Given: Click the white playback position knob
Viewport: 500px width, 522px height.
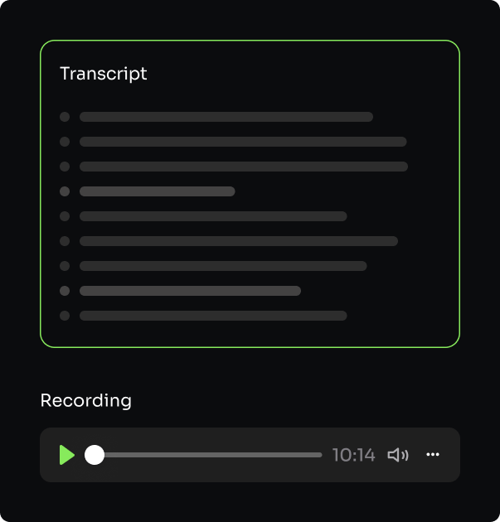Looking at the screenshot, I should point(95,455).
